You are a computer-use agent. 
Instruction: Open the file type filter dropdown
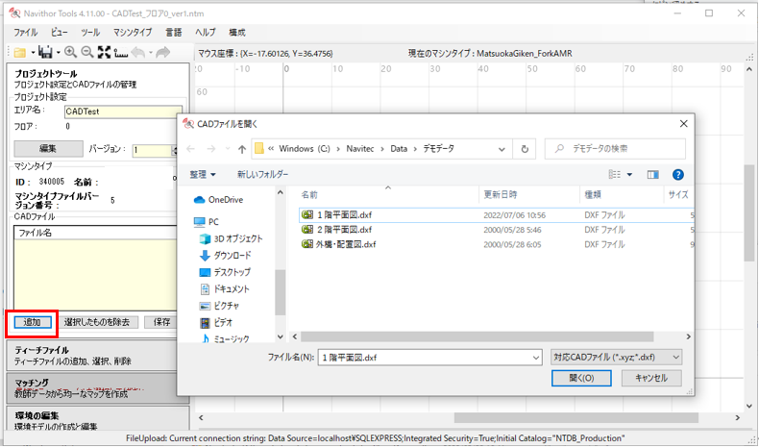pyautogui.click(x=617, y=357)
